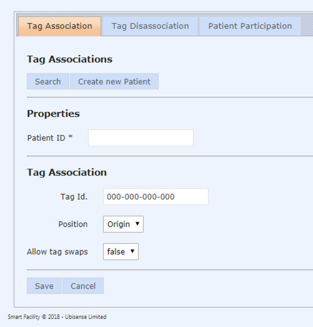Screen dimensions: 313x327
Task: Expand the Position dropdown showing Origin
Action: pos(123,224)
